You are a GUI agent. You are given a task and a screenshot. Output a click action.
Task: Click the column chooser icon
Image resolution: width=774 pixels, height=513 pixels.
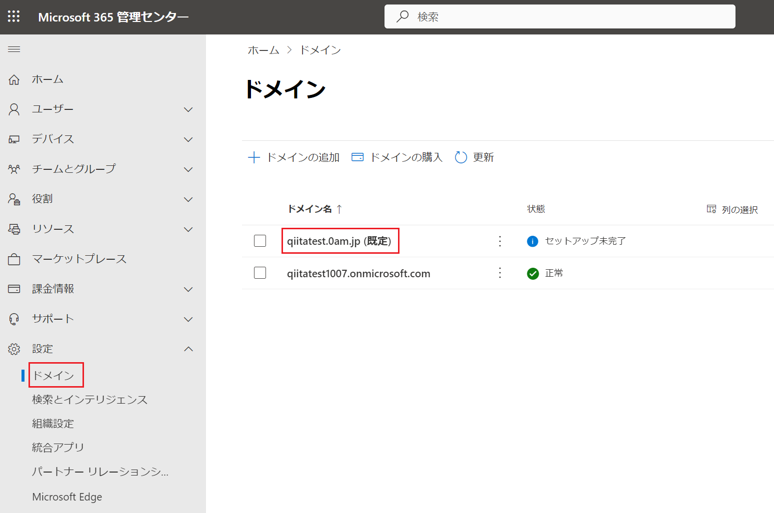coord(711,209)
